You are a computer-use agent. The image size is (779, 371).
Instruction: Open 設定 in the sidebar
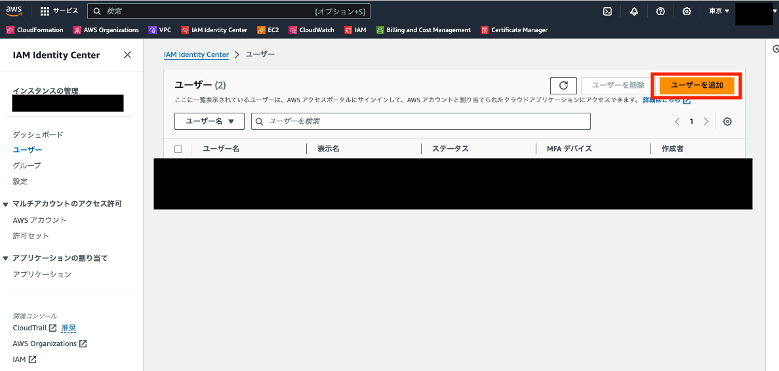pos(20,182)
